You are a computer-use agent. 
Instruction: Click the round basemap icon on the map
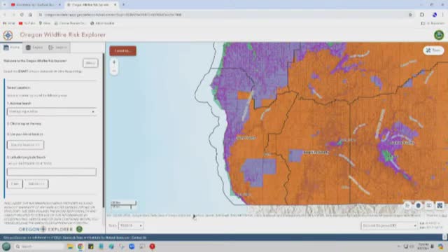[419, 205]
